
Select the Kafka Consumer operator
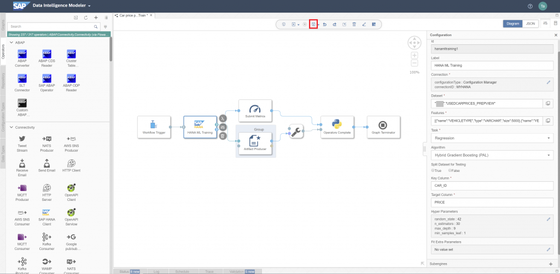[47, 241]
